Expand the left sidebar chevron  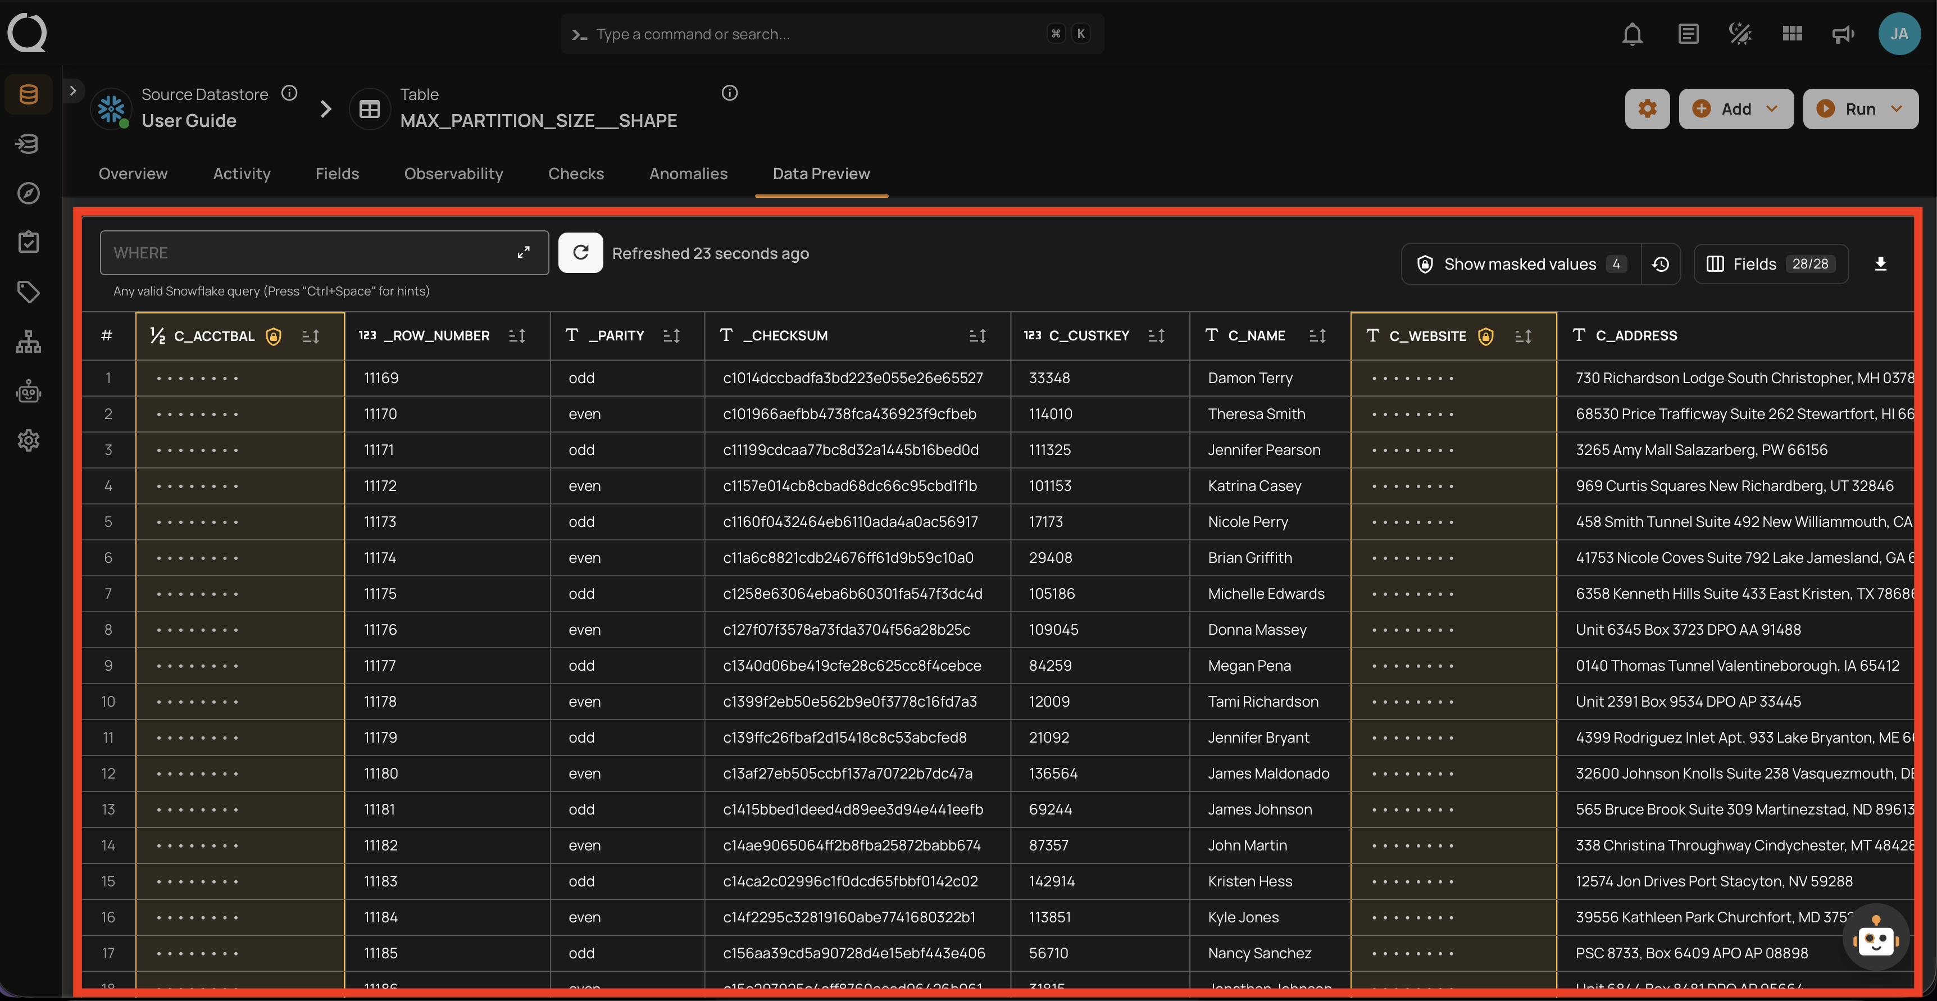[73, 91]
